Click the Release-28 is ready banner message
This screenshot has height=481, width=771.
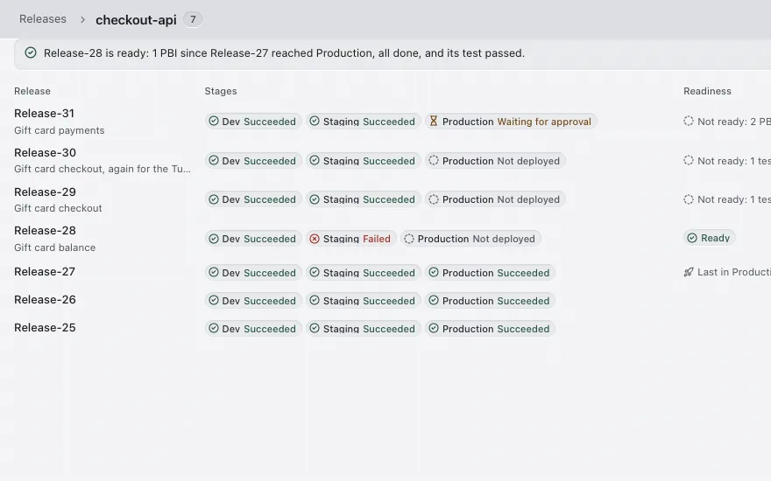click(x=284, y=53)
